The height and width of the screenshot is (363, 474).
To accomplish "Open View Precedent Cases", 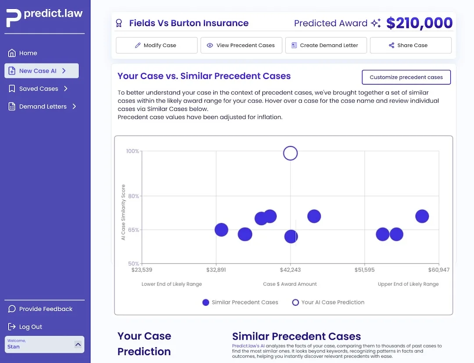I will point(241,45).
